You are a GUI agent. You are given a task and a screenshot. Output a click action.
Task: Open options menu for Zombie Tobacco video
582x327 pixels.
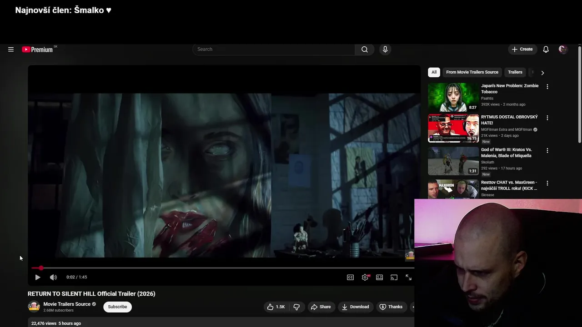[x=547, y=87]
